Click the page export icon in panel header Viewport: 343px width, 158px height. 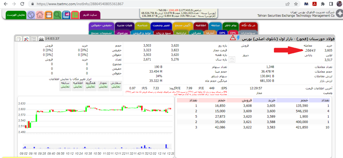tap(19, 39)
